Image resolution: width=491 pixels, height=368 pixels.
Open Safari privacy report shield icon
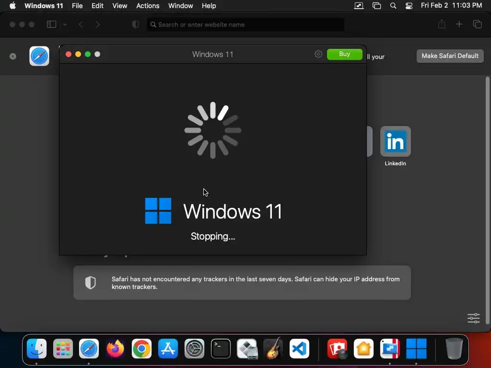136,24
